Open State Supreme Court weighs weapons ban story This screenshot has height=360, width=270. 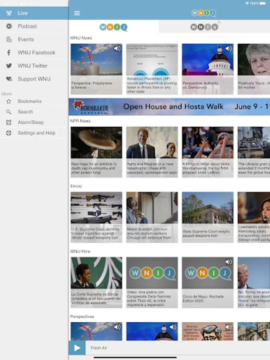point(208,217)
